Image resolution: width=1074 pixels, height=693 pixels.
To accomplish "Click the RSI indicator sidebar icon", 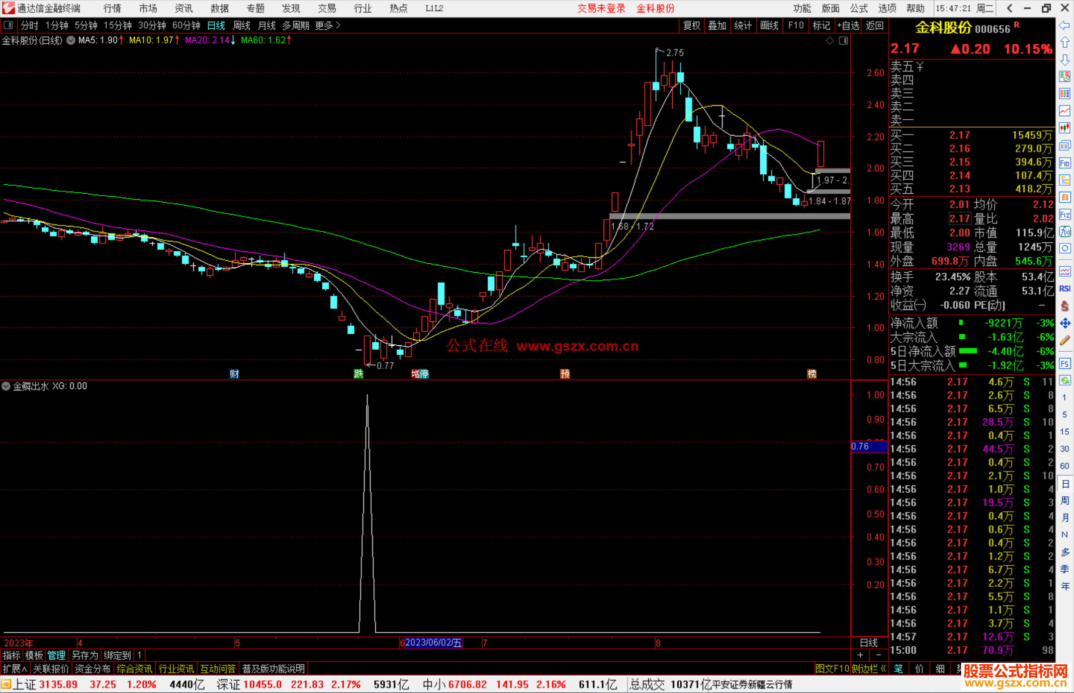I will coord(1065,289).
